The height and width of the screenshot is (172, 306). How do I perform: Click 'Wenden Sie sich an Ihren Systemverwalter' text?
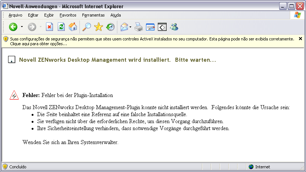[70, 142]
